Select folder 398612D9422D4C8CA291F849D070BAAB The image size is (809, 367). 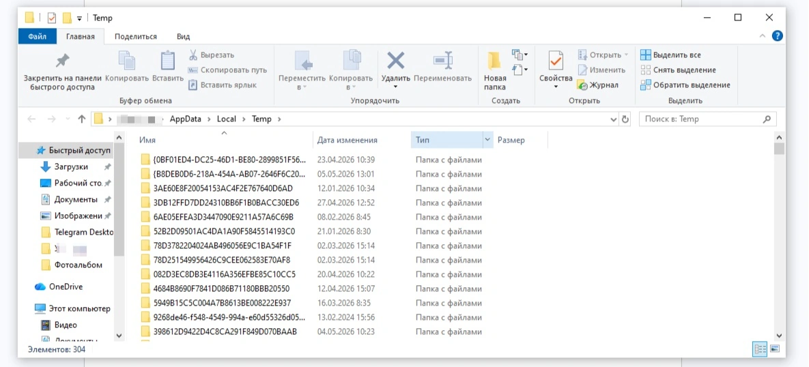click(225, 332)
